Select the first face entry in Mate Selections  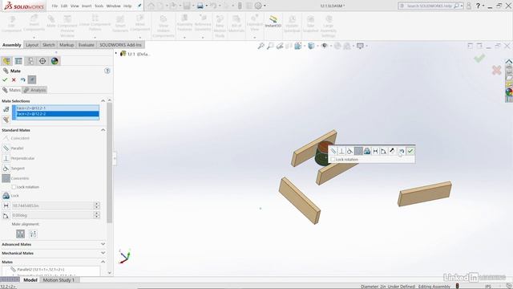tap(58, 108)
